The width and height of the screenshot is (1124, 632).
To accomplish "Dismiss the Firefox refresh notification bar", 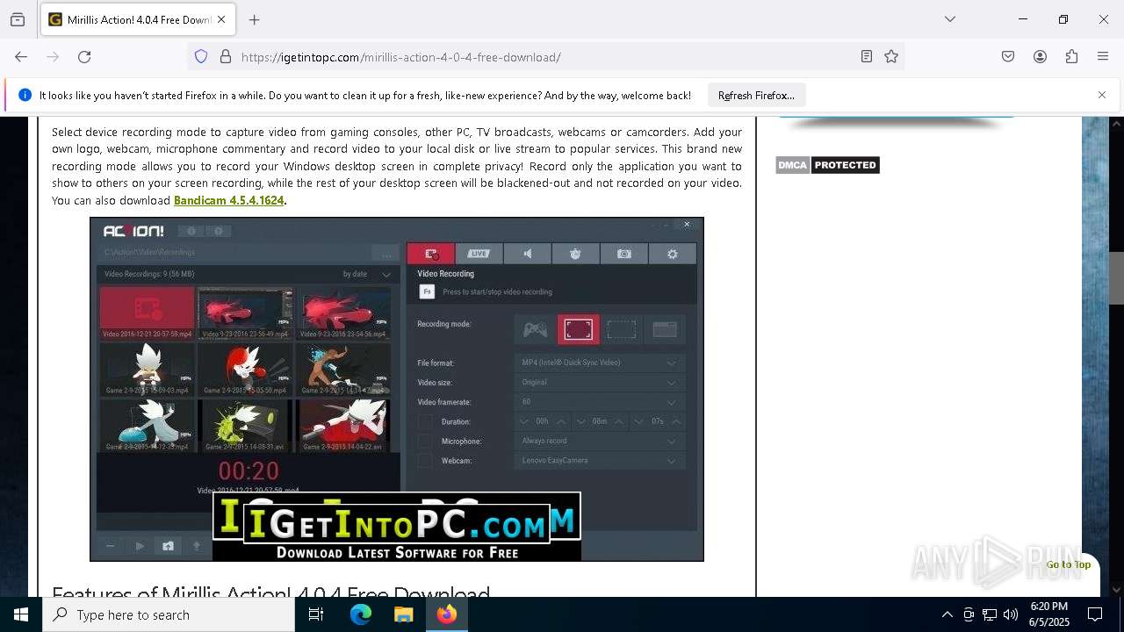I will 1102,95.
